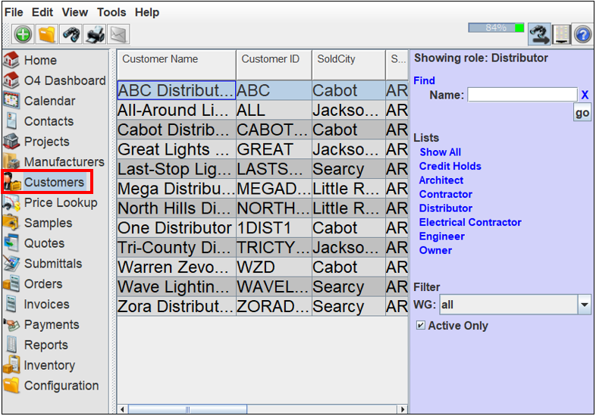The image size is (596, 416).
Task: Uncheck the Active Only checkbox
Action: [420, 325]
